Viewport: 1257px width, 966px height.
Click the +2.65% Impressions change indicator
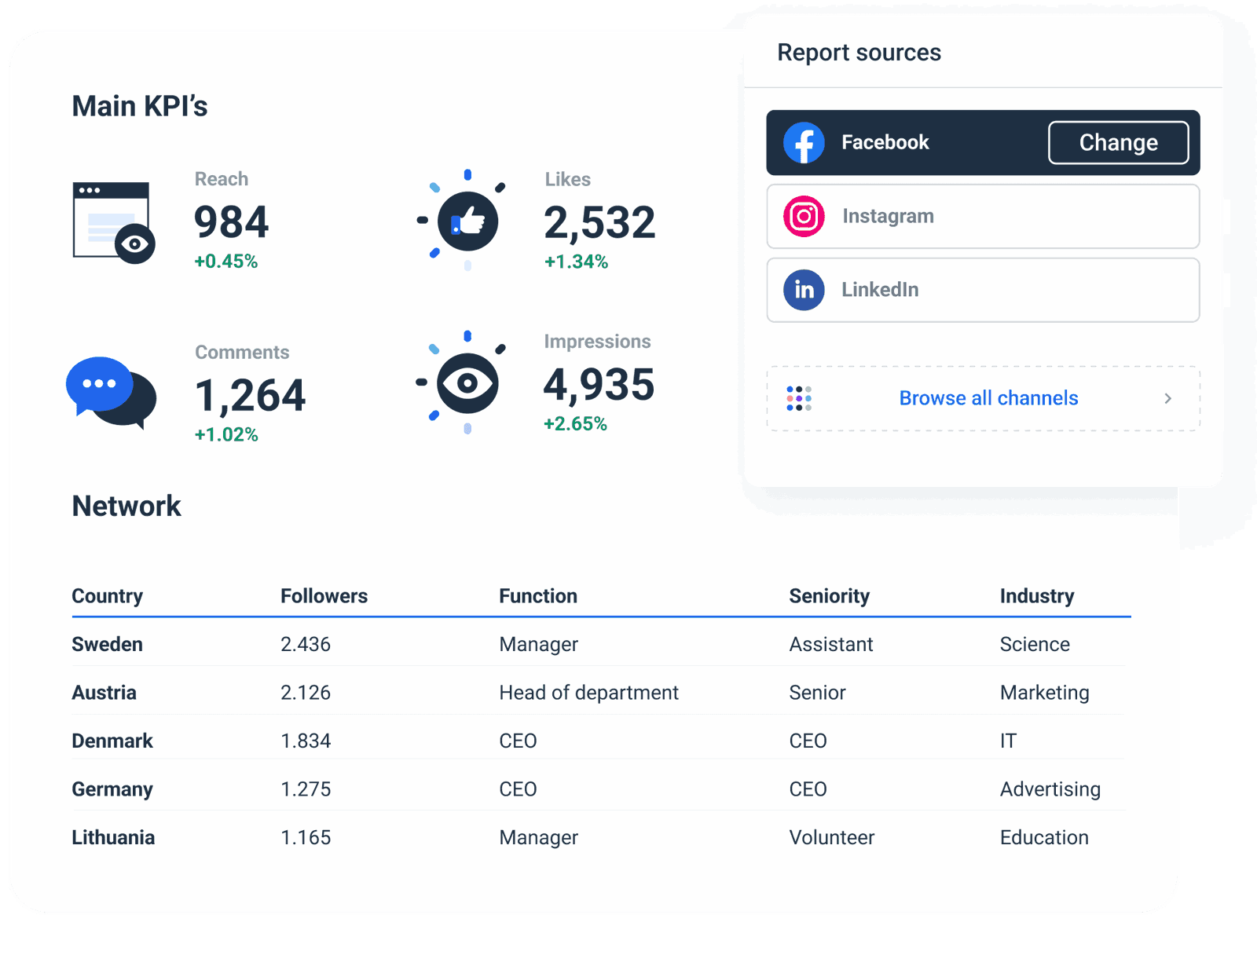575,423
